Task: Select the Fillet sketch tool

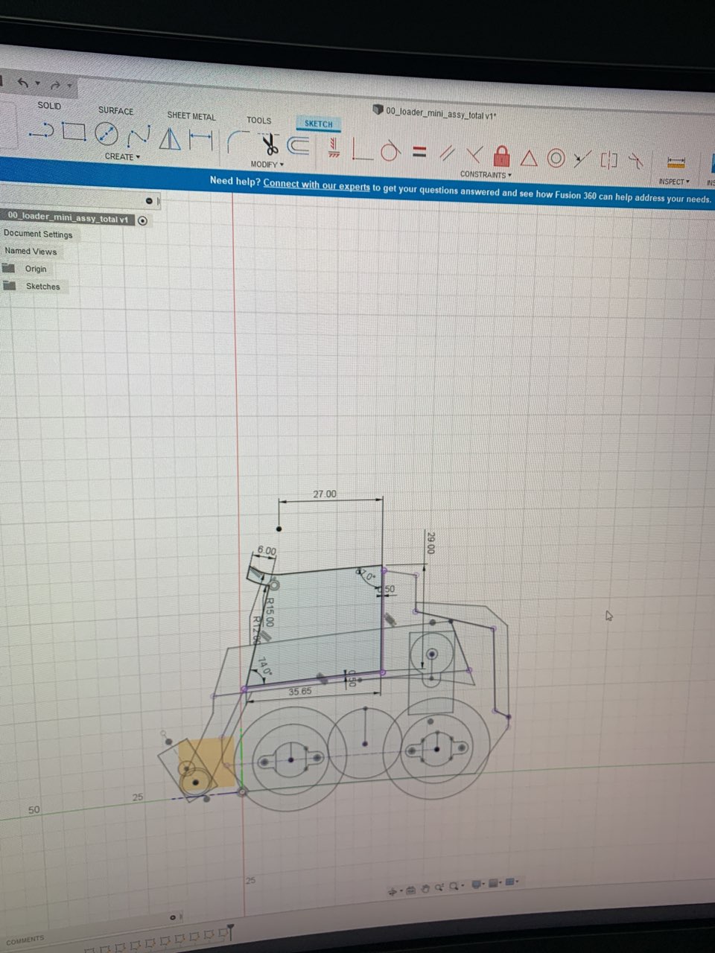Action: pos(238,141)
